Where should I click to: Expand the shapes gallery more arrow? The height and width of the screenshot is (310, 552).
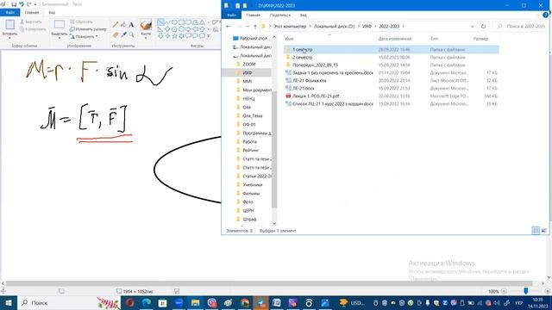209,36
